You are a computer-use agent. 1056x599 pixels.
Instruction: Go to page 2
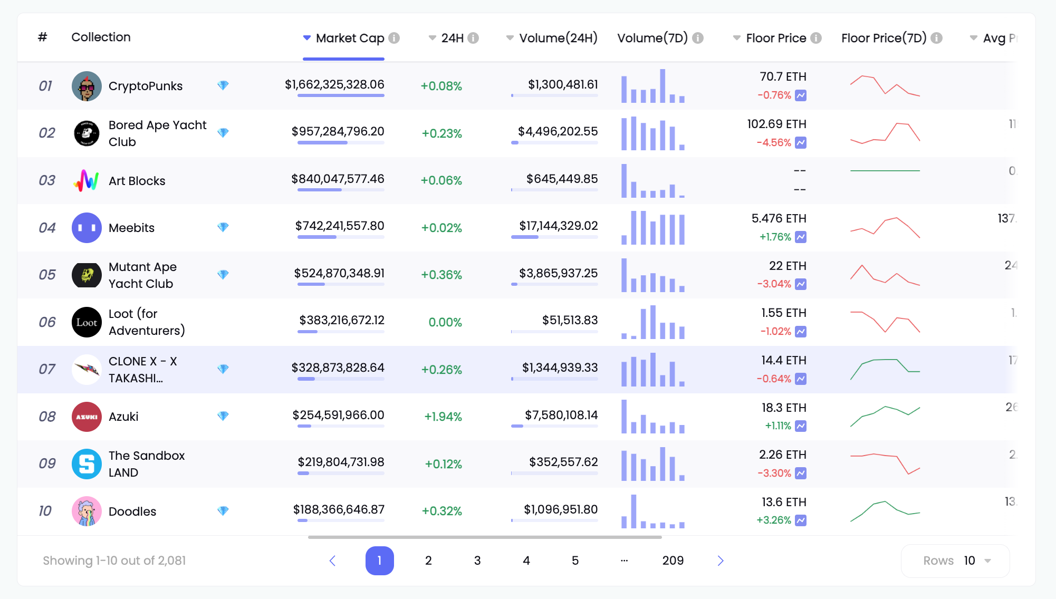coord(428,561)
